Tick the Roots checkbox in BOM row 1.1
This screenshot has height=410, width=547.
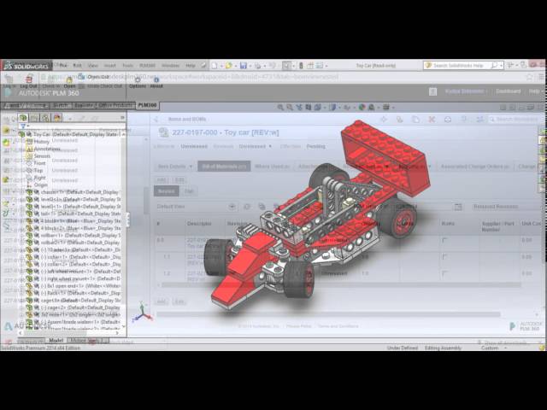pyautogui.click(x=444, y=256)
